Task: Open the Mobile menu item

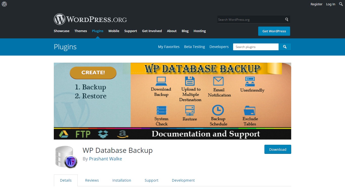Action: pyautogui.click(x=114, y=31)
